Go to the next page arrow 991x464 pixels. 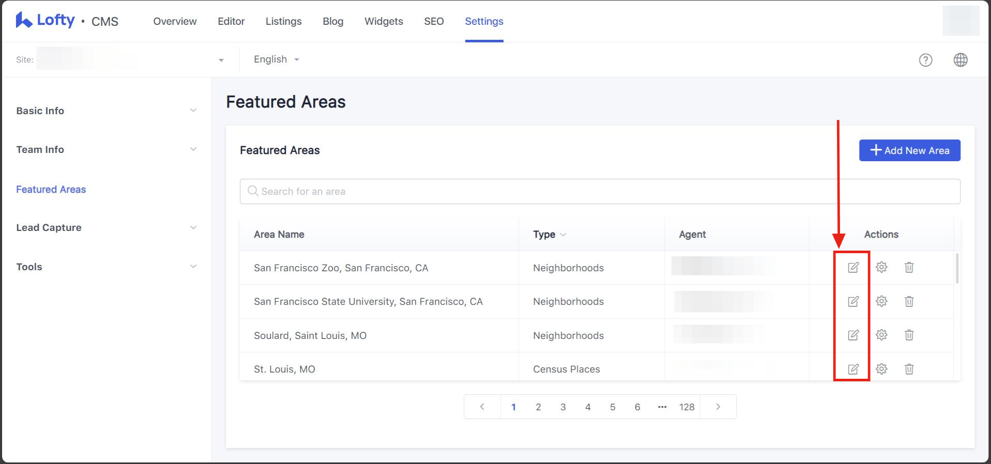pos(718,407)
